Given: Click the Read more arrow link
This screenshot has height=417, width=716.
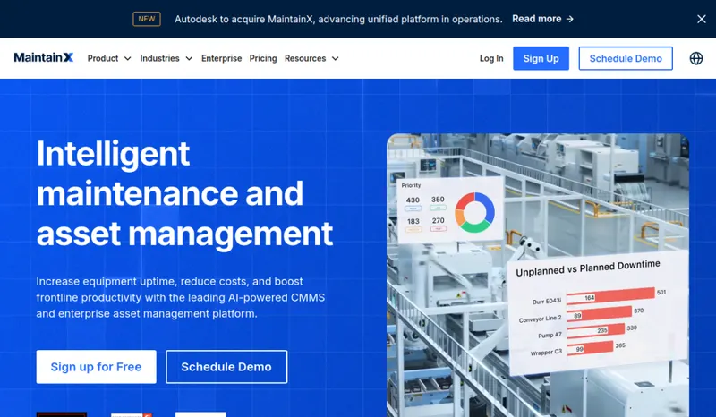Looking at the screenshot, I should tap(542, 19).
